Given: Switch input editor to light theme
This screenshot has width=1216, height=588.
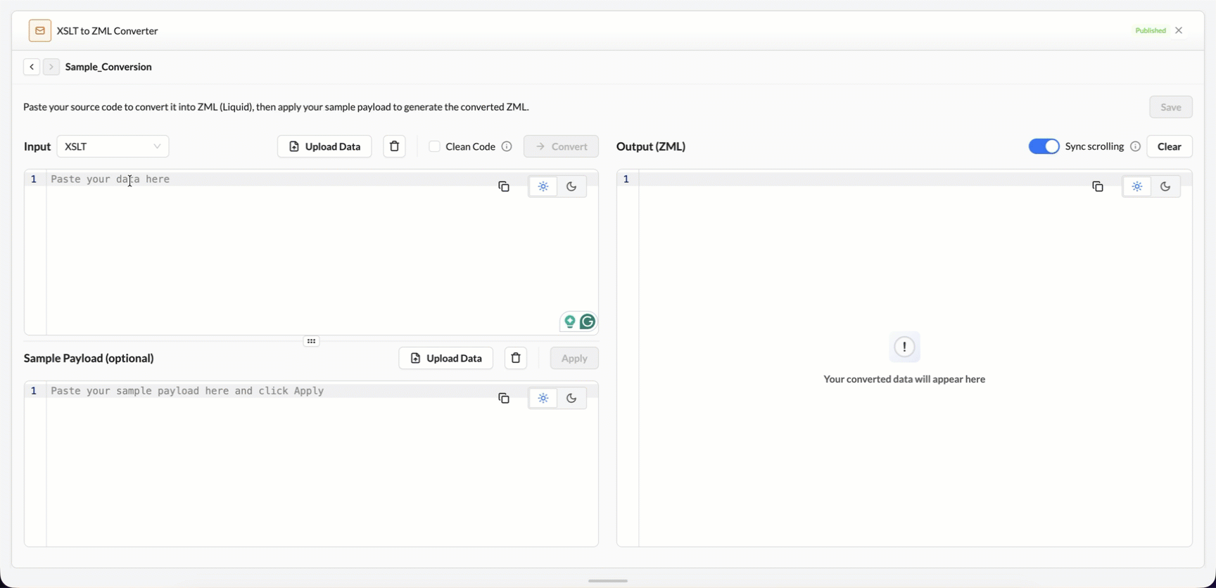Looking at the screenshot, I should coord(543,186).
